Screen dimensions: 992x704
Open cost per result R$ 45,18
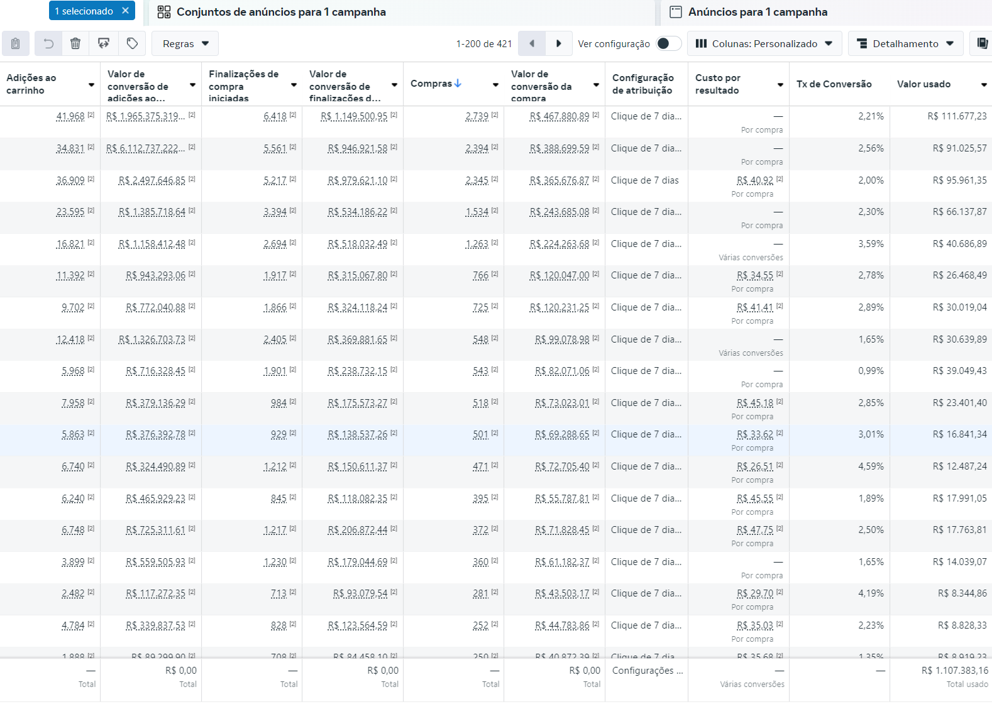[x=755, y=403]
